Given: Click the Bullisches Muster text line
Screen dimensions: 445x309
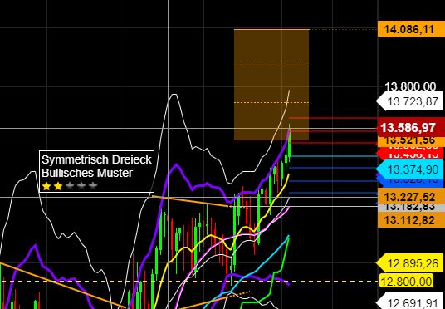Looking at the screenshot, I should coord(87,173).
